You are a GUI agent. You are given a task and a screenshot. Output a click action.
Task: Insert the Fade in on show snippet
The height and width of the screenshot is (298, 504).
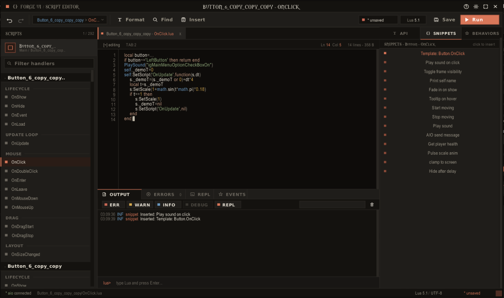441,90
